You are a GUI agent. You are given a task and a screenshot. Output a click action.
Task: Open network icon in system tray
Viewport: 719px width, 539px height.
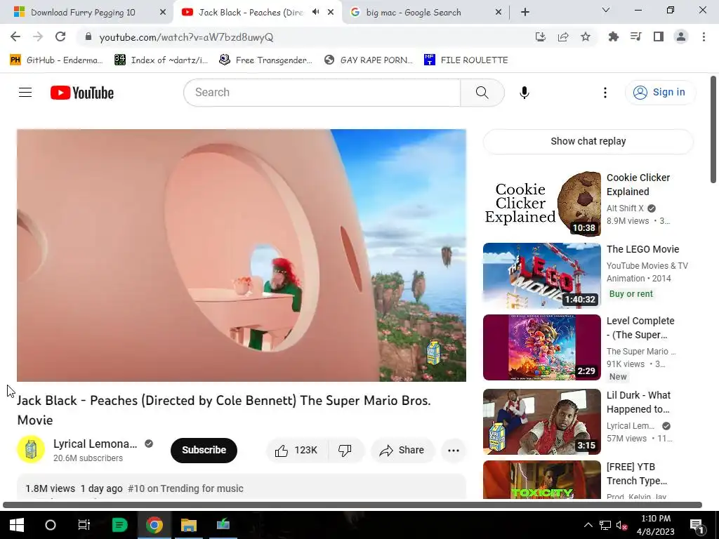coord(605,525)
